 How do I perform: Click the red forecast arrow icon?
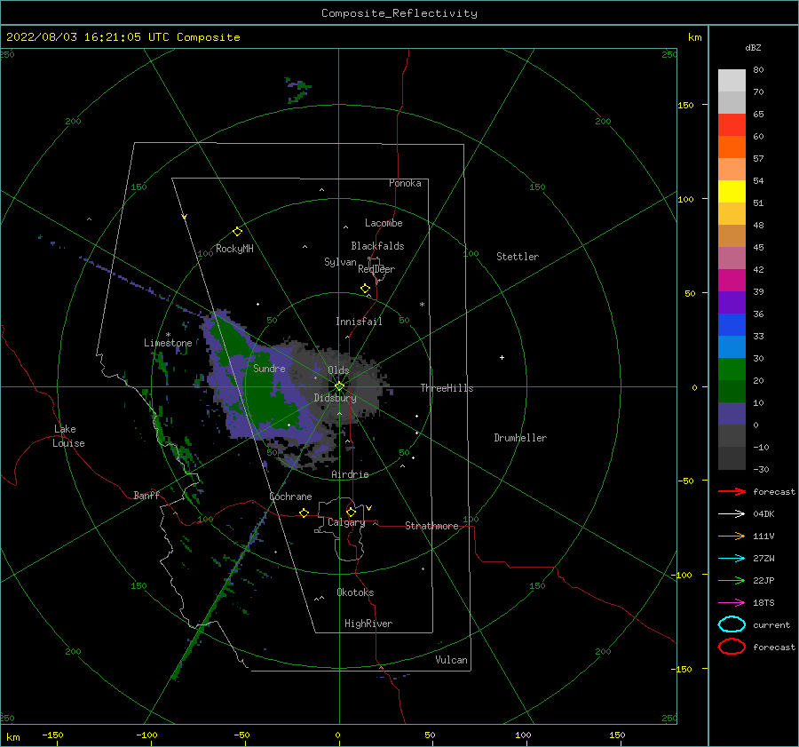click(x=732, y=491)
